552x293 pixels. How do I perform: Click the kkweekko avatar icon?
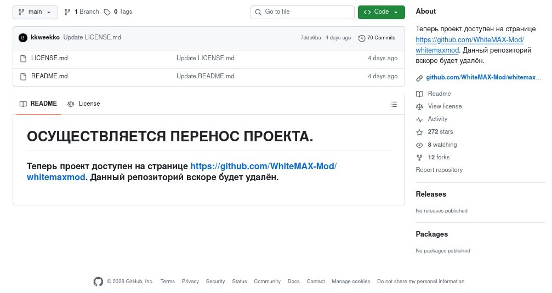pos(23,38)
